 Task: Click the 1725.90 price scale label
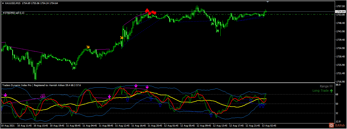[340, 65]
